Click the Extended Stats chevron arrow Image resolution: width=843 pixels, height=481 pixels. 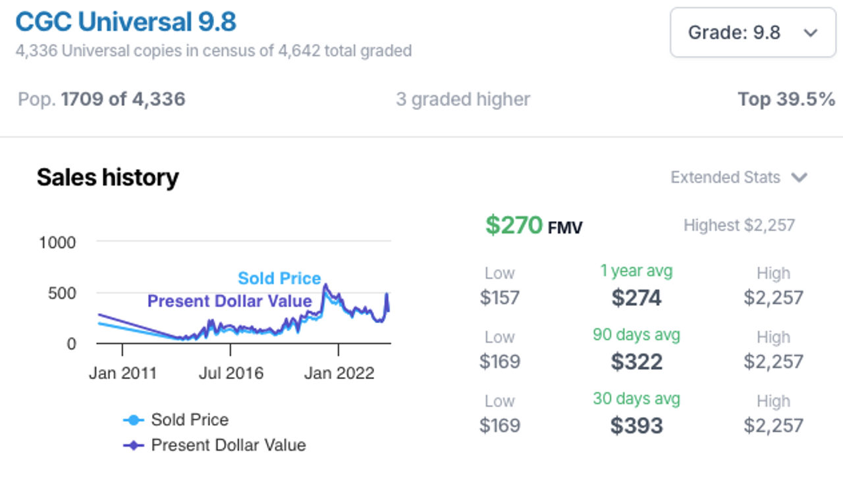click(x=799, y=178)
